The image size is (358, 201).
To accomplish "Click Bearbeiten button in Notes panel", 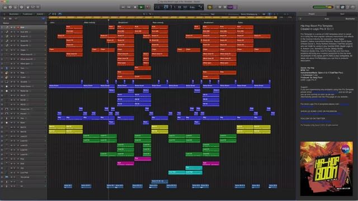I will (x=350, y=18).
